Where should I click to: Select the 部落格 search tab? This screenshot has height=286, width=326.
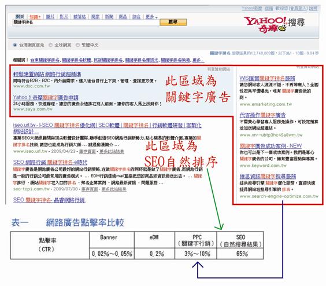(x=80, y=16)
